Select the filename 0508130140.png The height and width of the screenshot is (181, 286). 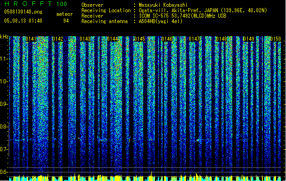click(x=23, y=12)
